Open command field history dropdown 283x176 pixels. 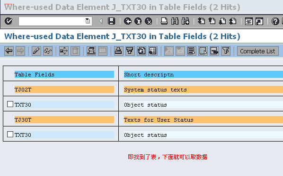88,21
